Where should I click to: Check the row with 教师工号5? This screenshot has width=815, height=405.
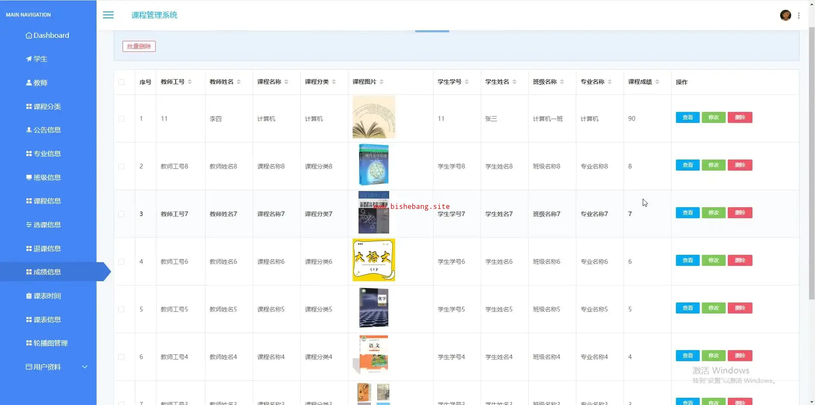121,309
